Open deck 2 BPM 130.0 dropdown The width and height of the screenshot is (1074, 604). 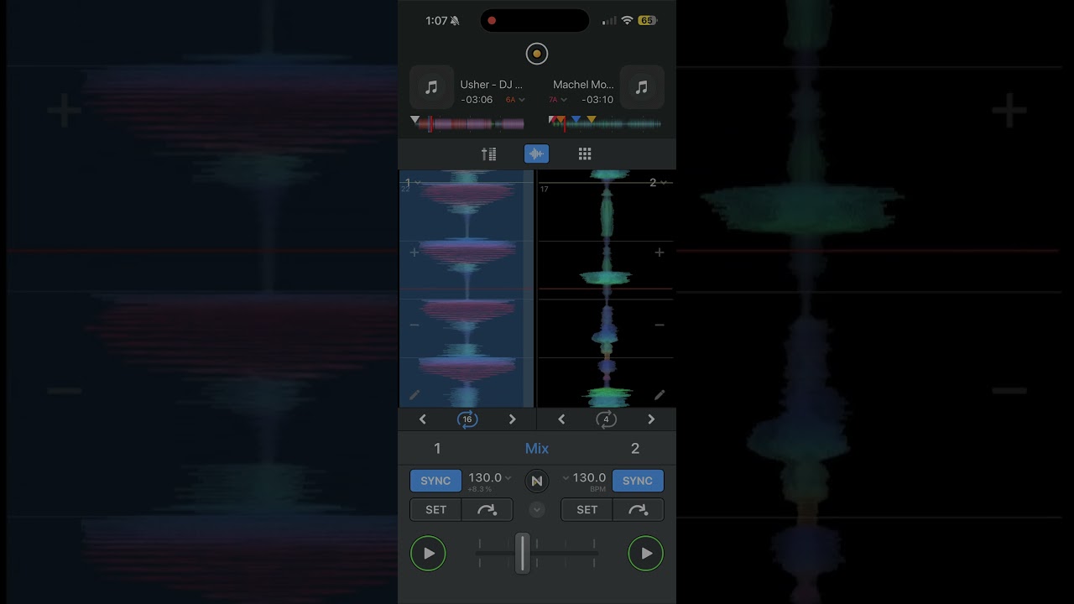pyautogui.click(x=585, y=478)
